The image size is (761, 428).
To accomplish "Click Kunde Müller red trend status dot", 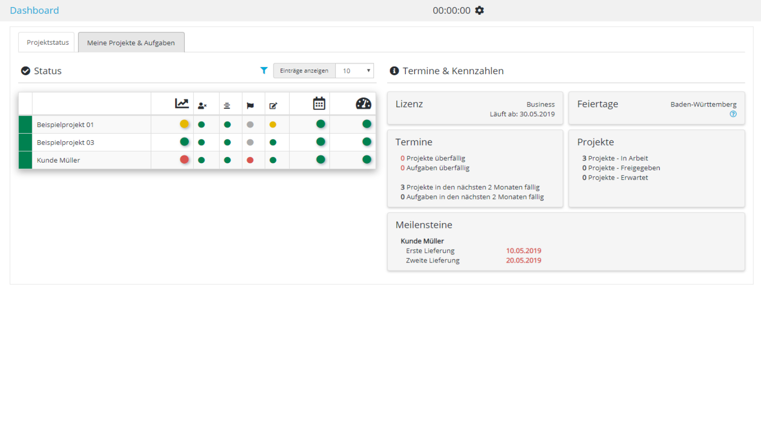I will (x=185, y=160).
